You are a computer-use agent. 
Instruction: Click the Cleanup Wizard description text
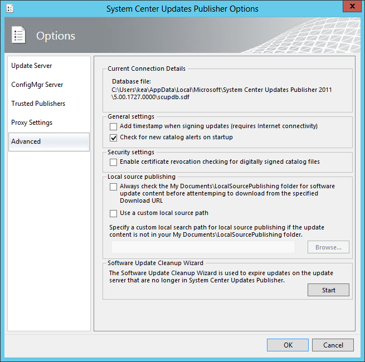click(x=221, y=276)
